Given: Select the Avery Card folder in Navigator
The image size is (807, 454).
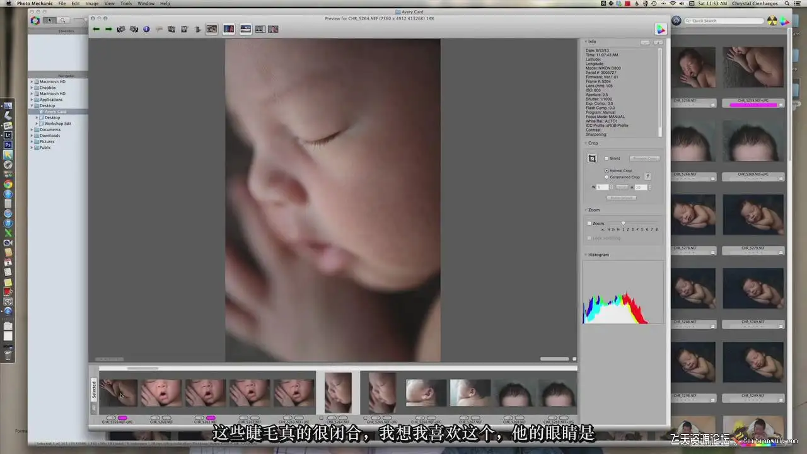Looking at the screenshot, I should (55, 112).
